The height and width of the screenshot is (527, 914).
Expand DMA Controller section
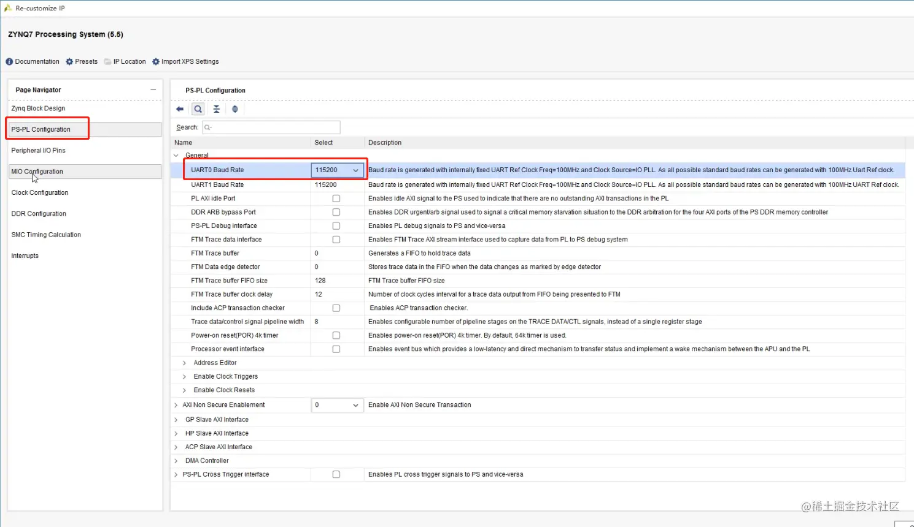176,461
